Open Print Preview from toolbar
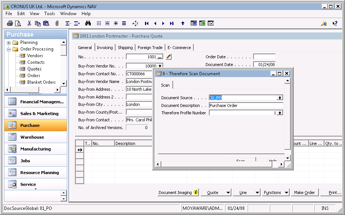The width and height of the screenshot is (345, 215). [18, 23]
